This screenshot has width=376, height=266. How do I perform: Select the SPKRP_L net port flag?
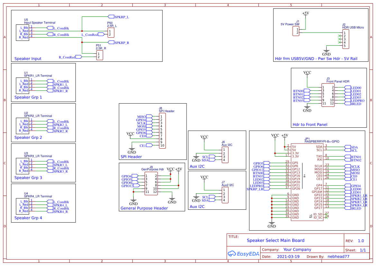pyautogui.click(x=111, y=16)
